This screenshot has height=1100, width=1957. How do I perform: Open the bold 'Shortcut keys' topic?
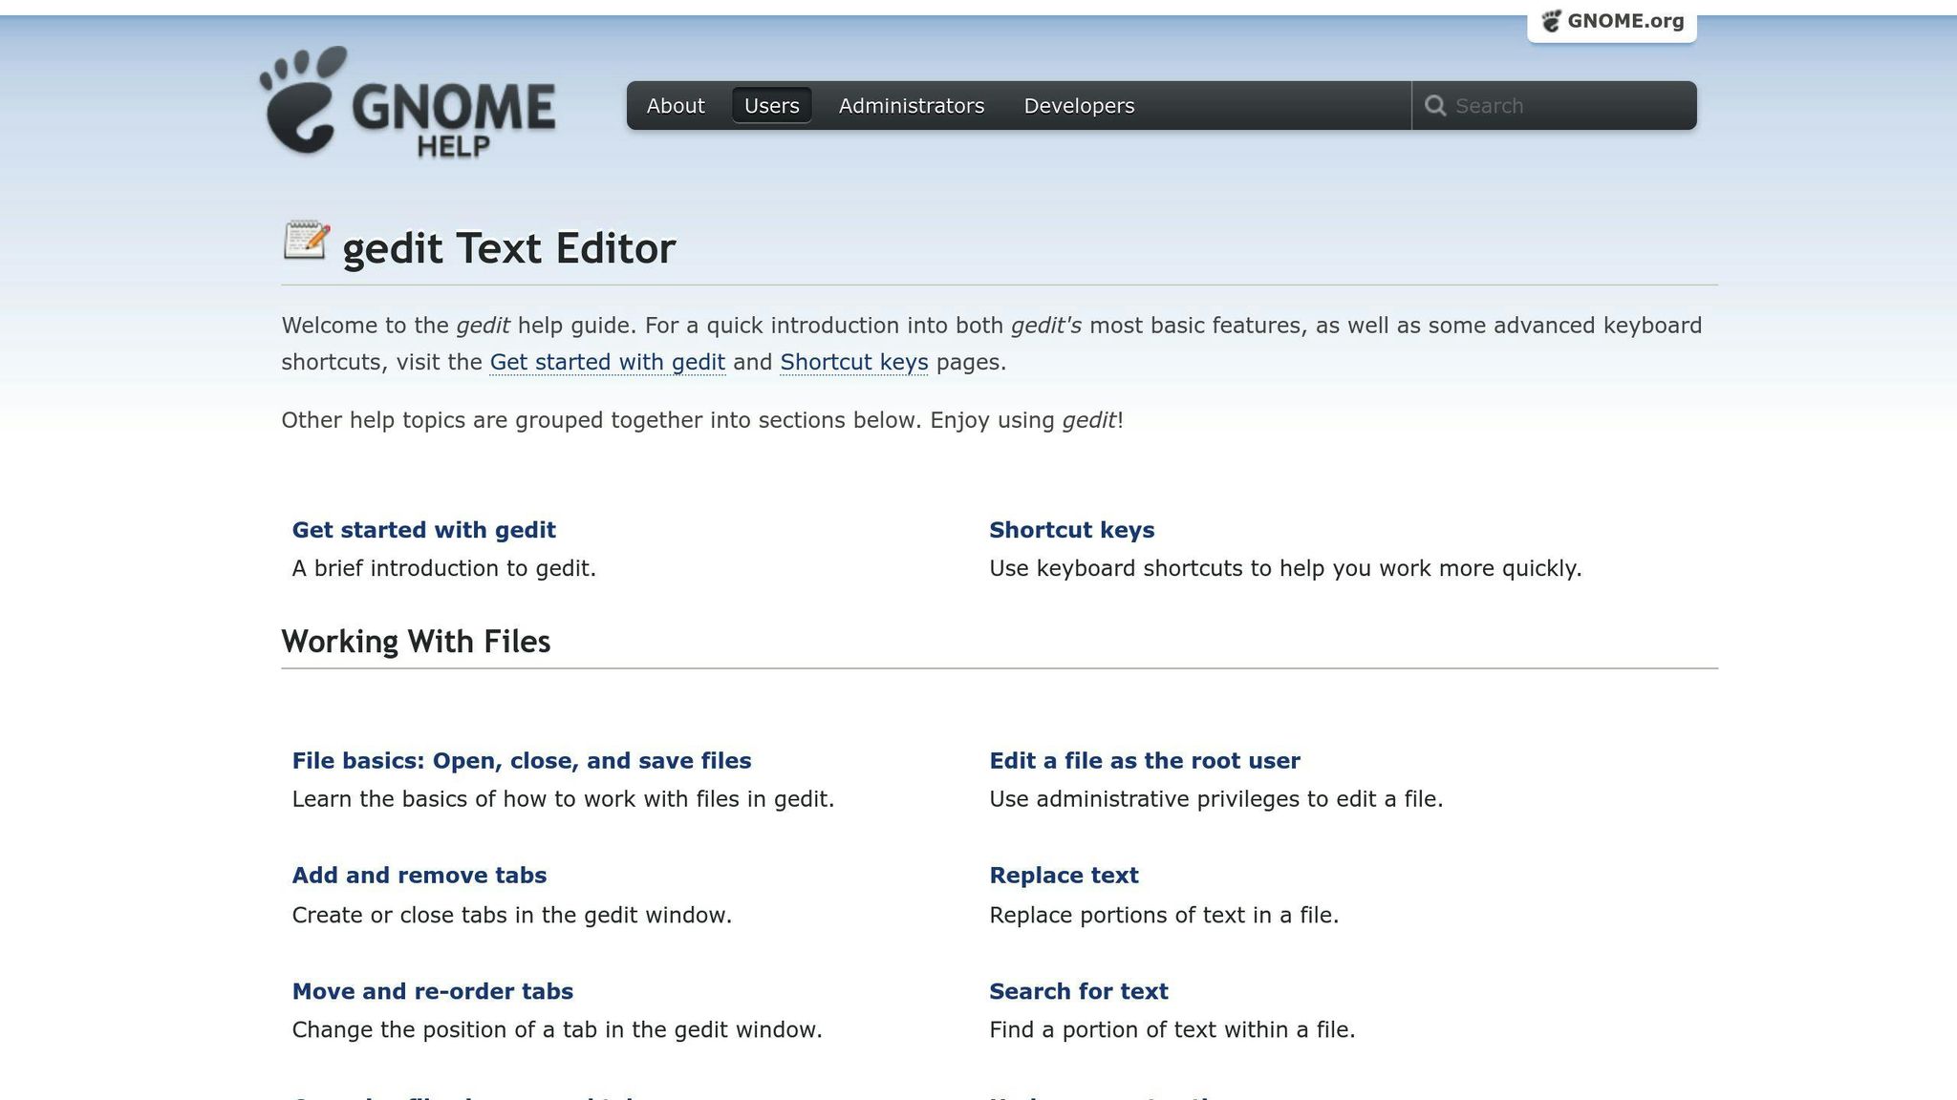click(1072, 530)
